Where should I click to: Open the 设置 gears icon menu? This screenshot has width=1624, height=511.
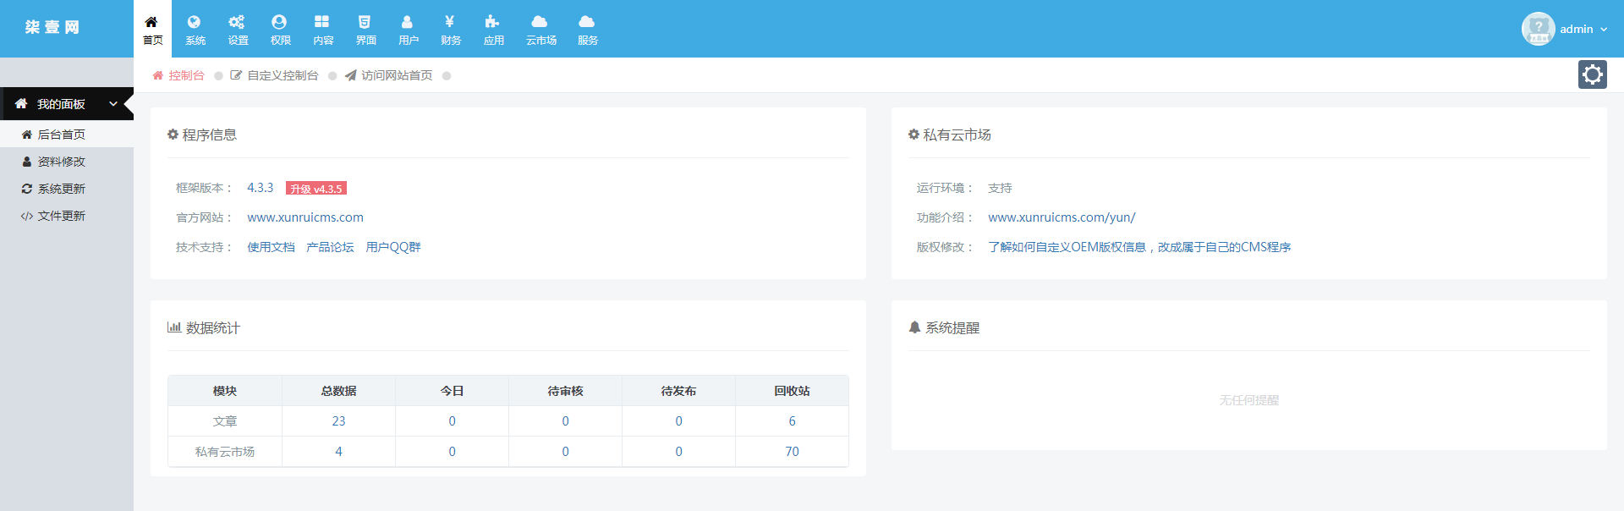coord(238,29)
